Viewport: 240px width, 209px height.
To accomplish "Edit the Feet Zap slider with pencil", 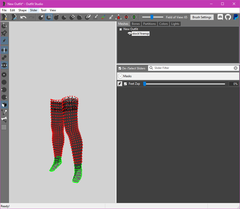I will point(120,84).
